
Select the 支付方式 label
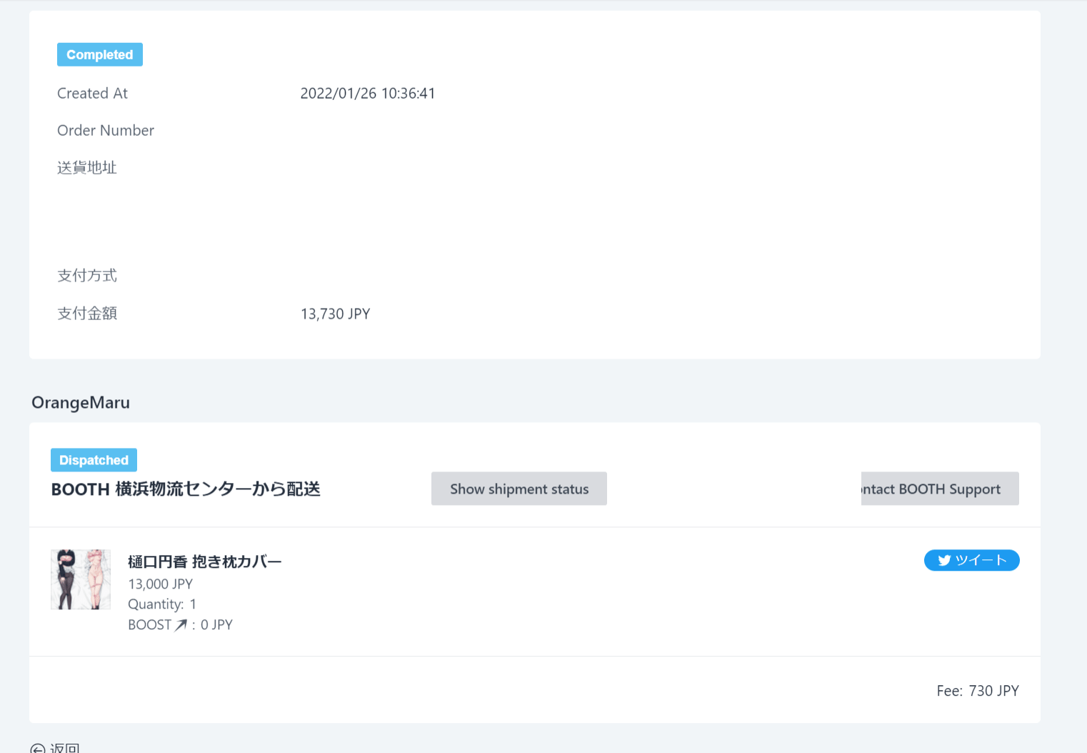(x=87, y=276)
